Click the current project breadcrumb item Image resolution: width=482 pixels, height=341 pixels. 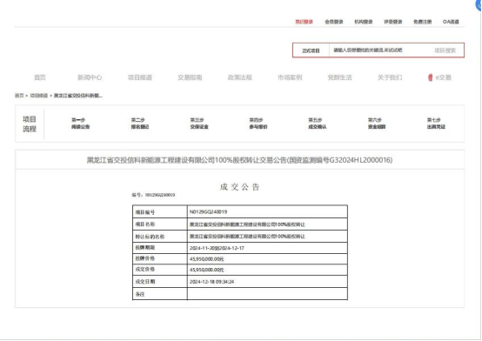click(78, 96)
